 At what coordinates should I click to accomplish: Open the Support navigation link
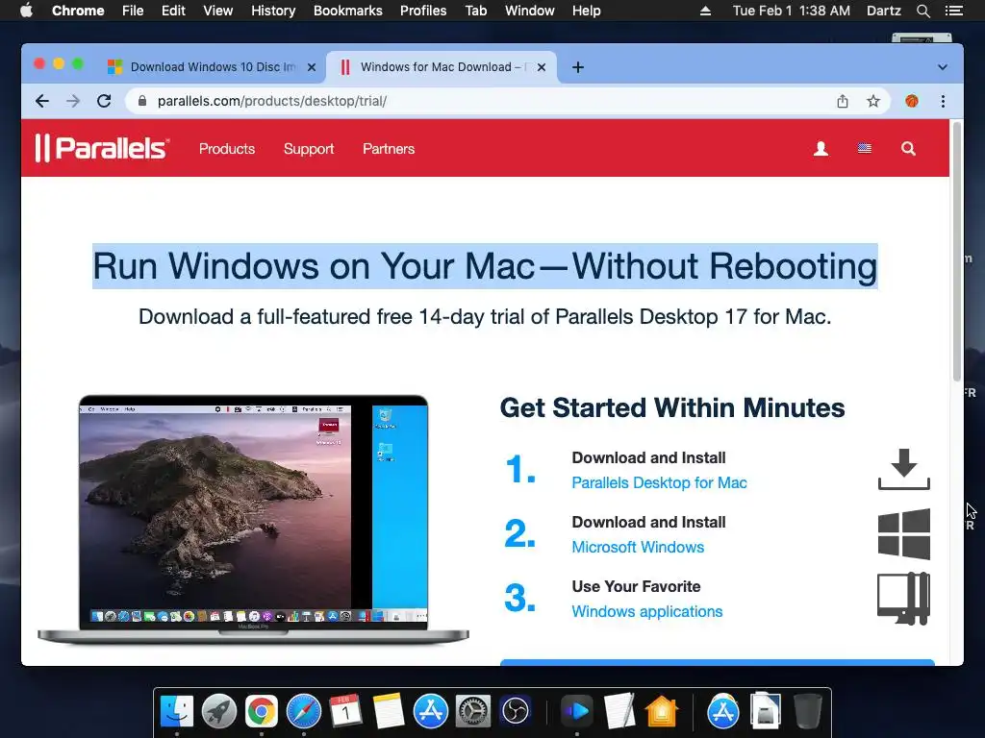coord(309,149)
